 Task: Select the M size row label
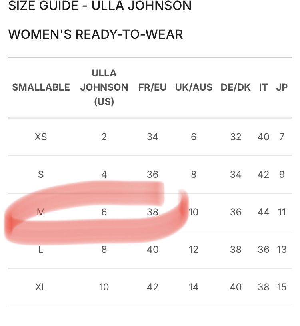click(41, 212)
